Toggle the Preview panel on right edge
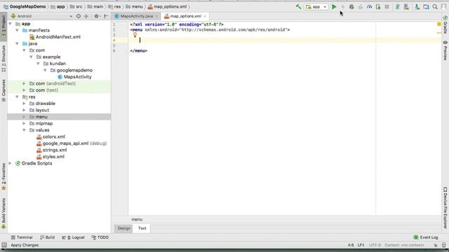The image size is (449, 252). click(x=445, y=50)
